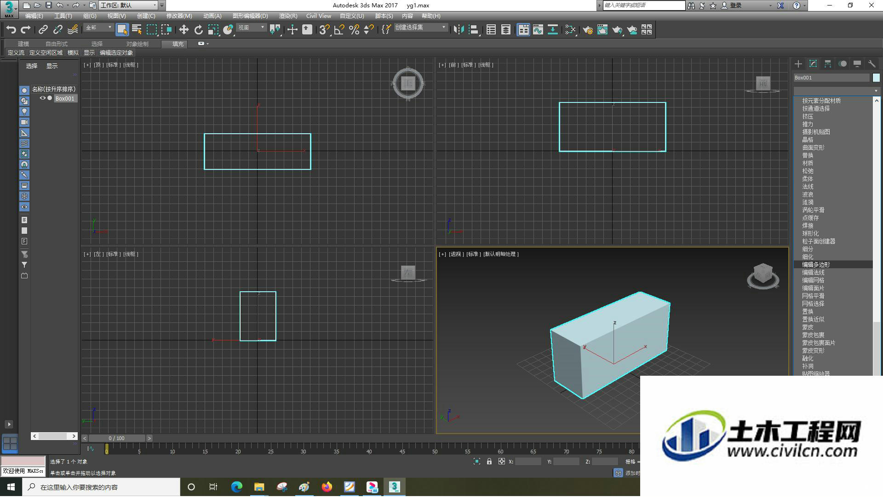Switch to the Hierarchy command panel
The image size is (883, 497).
828,64
